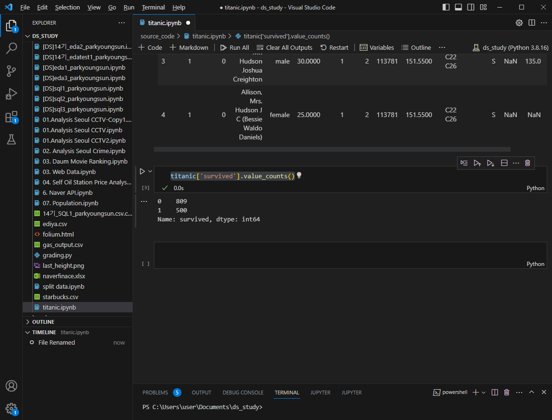Open the Extensions view icon

click(x=11, y=117)
